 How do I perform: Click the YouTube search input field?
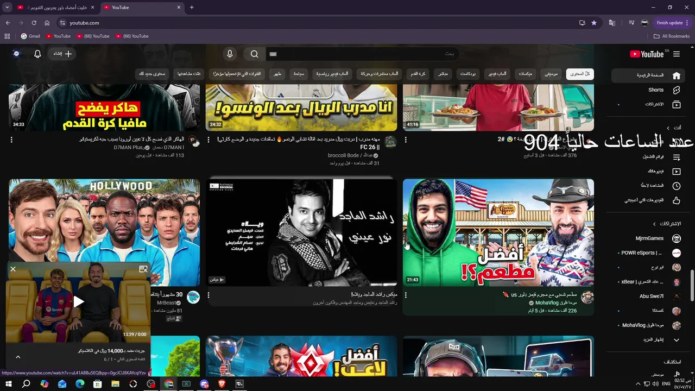362,54
